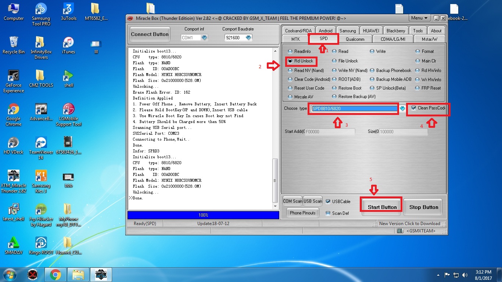Launch iTunes desktop shortcut
Screen dimensions: 502x282
click(69, 45)
